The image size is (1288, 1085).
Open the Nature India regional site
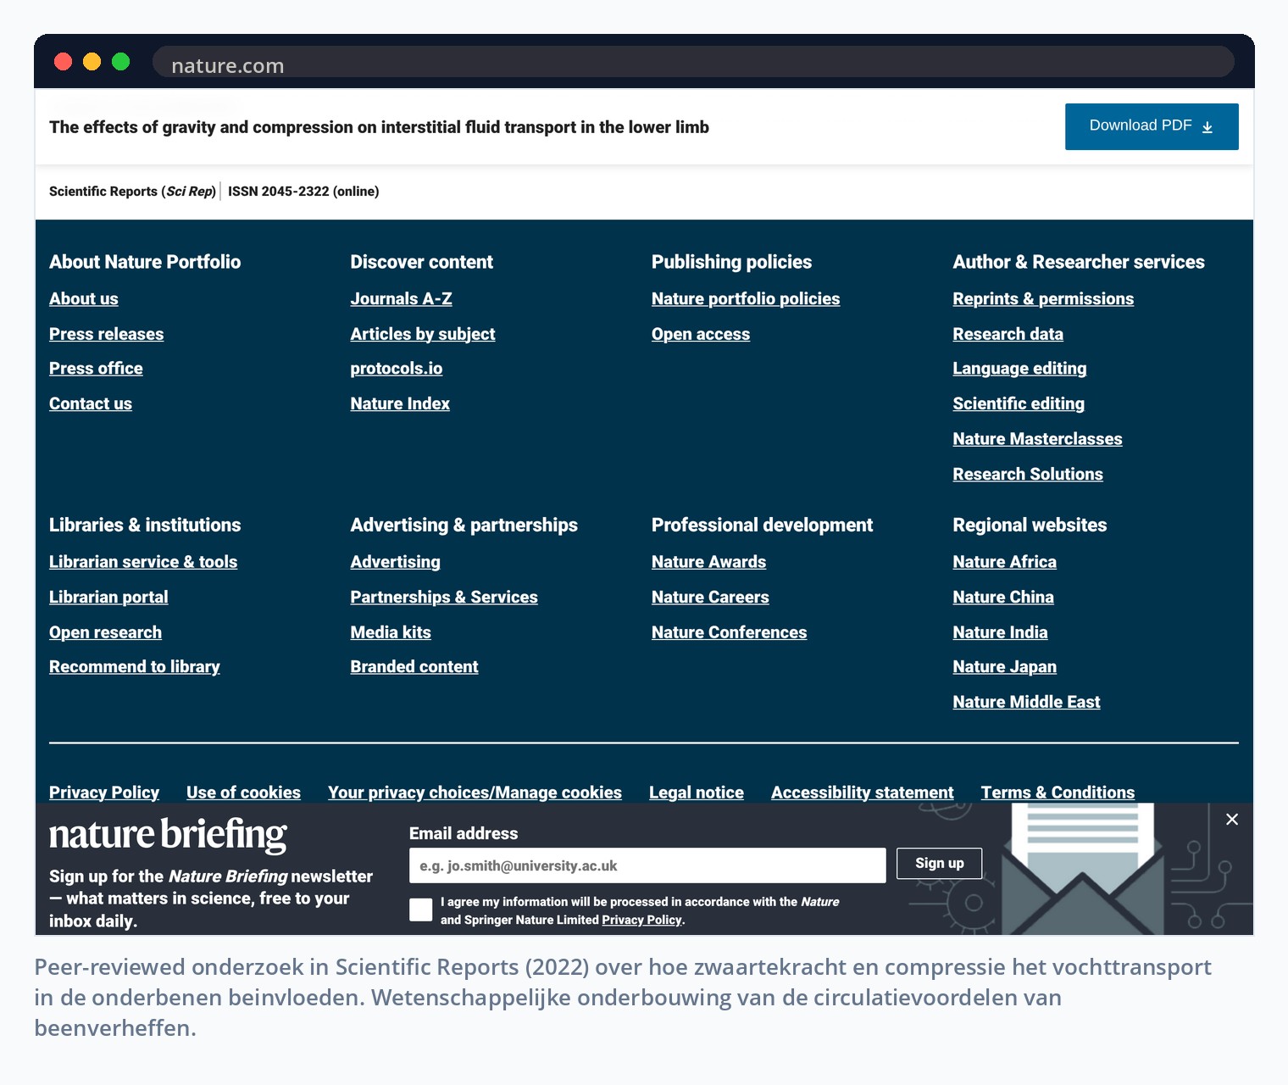[x=1001, y=632]
